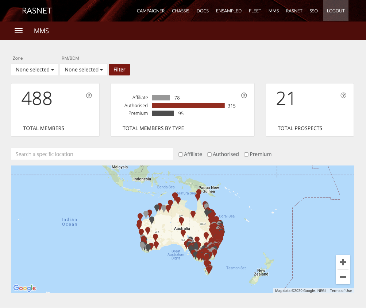The image size is (366, 308).
Task: Click help icon on Total Members card
Action: (x=89, y=95)
